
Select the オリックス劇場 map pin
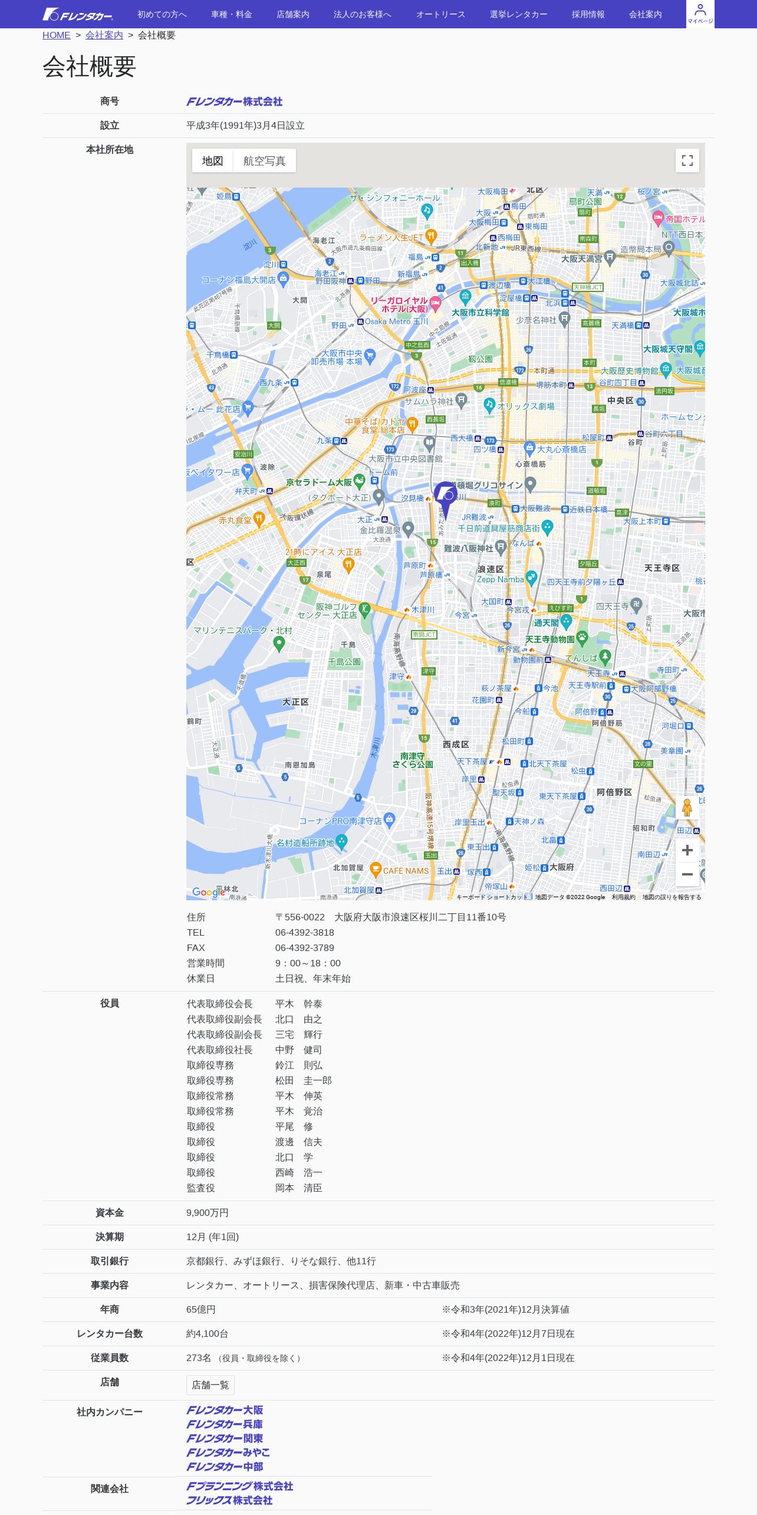489,405
